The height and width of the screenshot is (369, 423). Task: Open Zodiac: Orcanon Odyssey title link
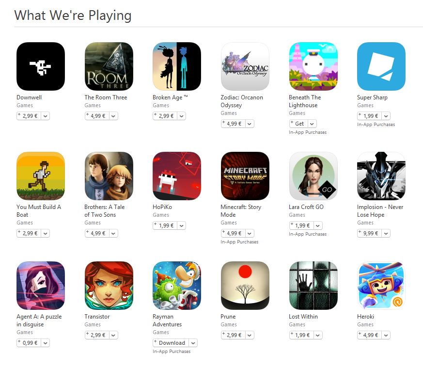(242, 101)
